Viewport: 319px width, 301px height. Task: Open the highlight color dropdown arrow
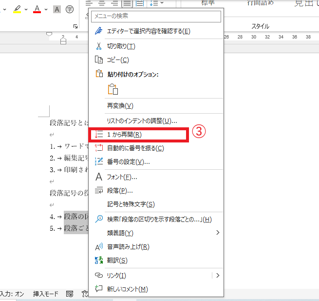(x=26, y=9)
